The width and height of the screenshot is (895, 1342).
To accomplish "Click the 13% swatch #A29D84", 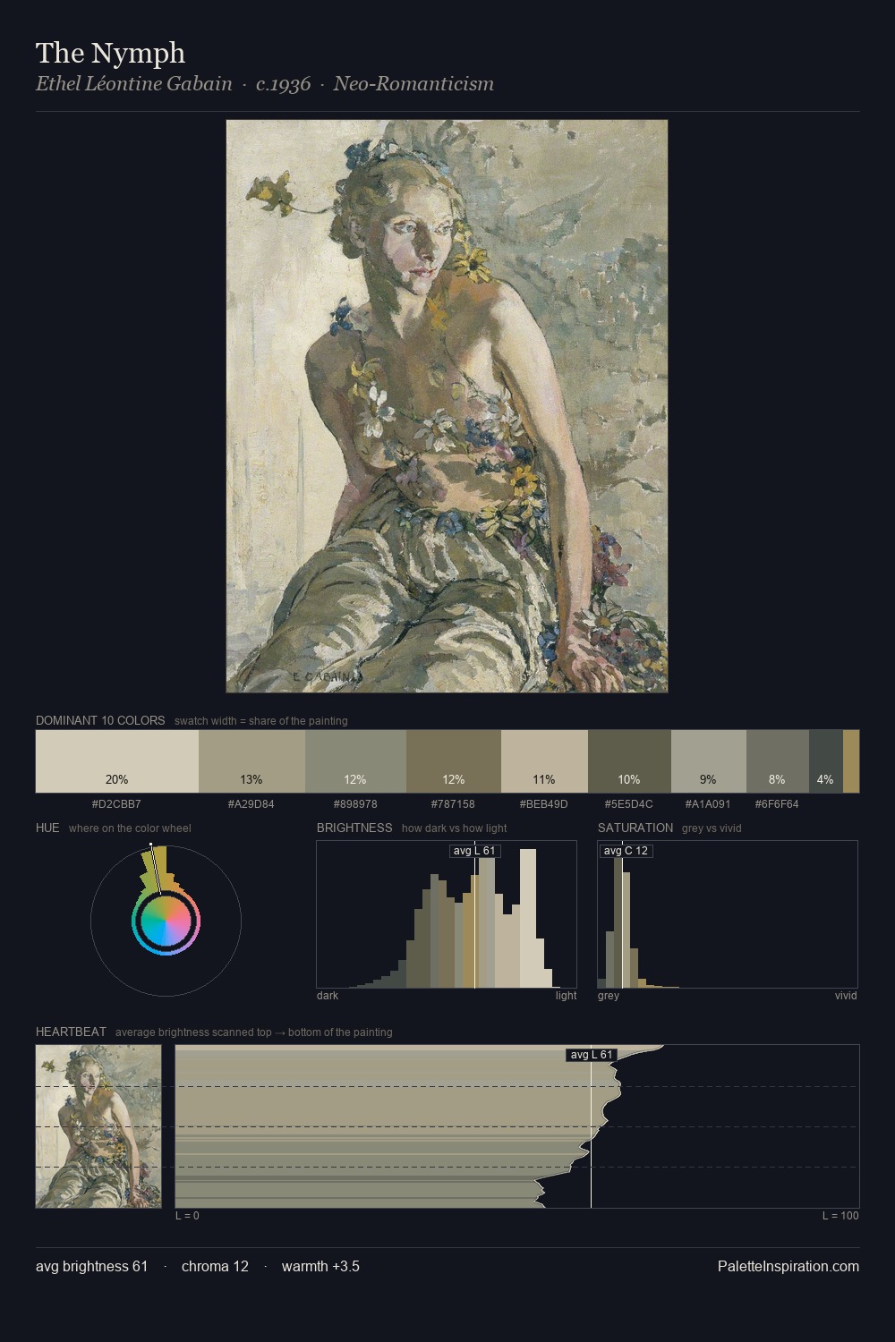I will [251, 761].
